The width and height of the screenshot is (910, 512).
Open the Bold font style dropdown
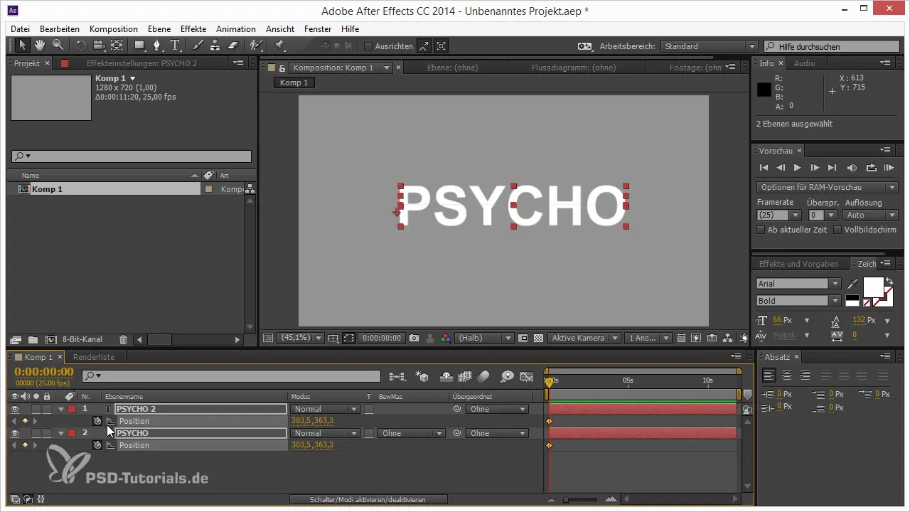[x=798, y=301]
